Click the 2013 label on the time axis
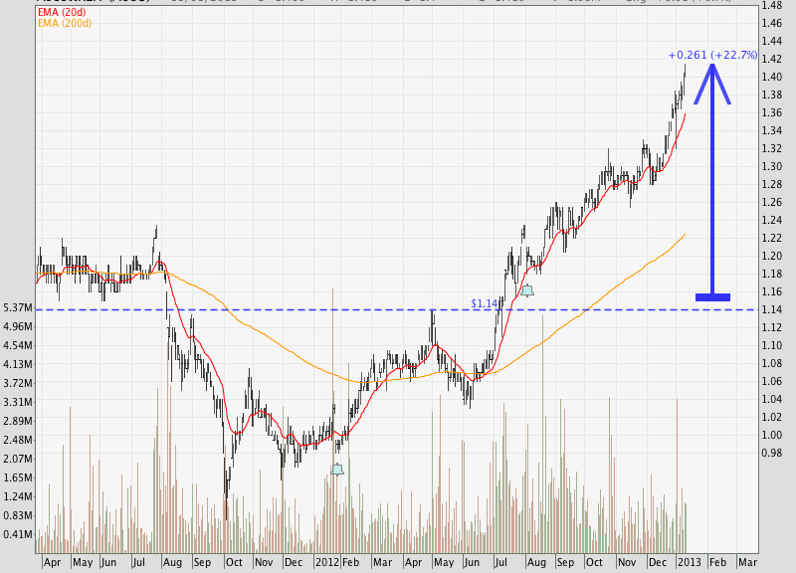 click(x=688, y=562)
